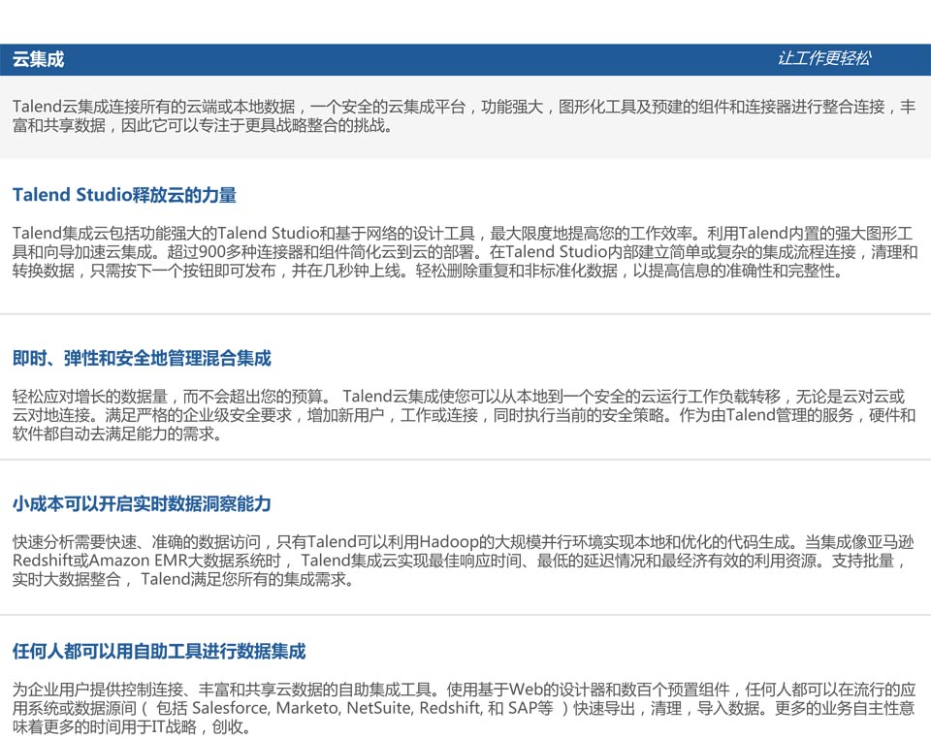Click the 云集成 header title
This screenshot has width=931, height=739.
click(x=38, y=59)
